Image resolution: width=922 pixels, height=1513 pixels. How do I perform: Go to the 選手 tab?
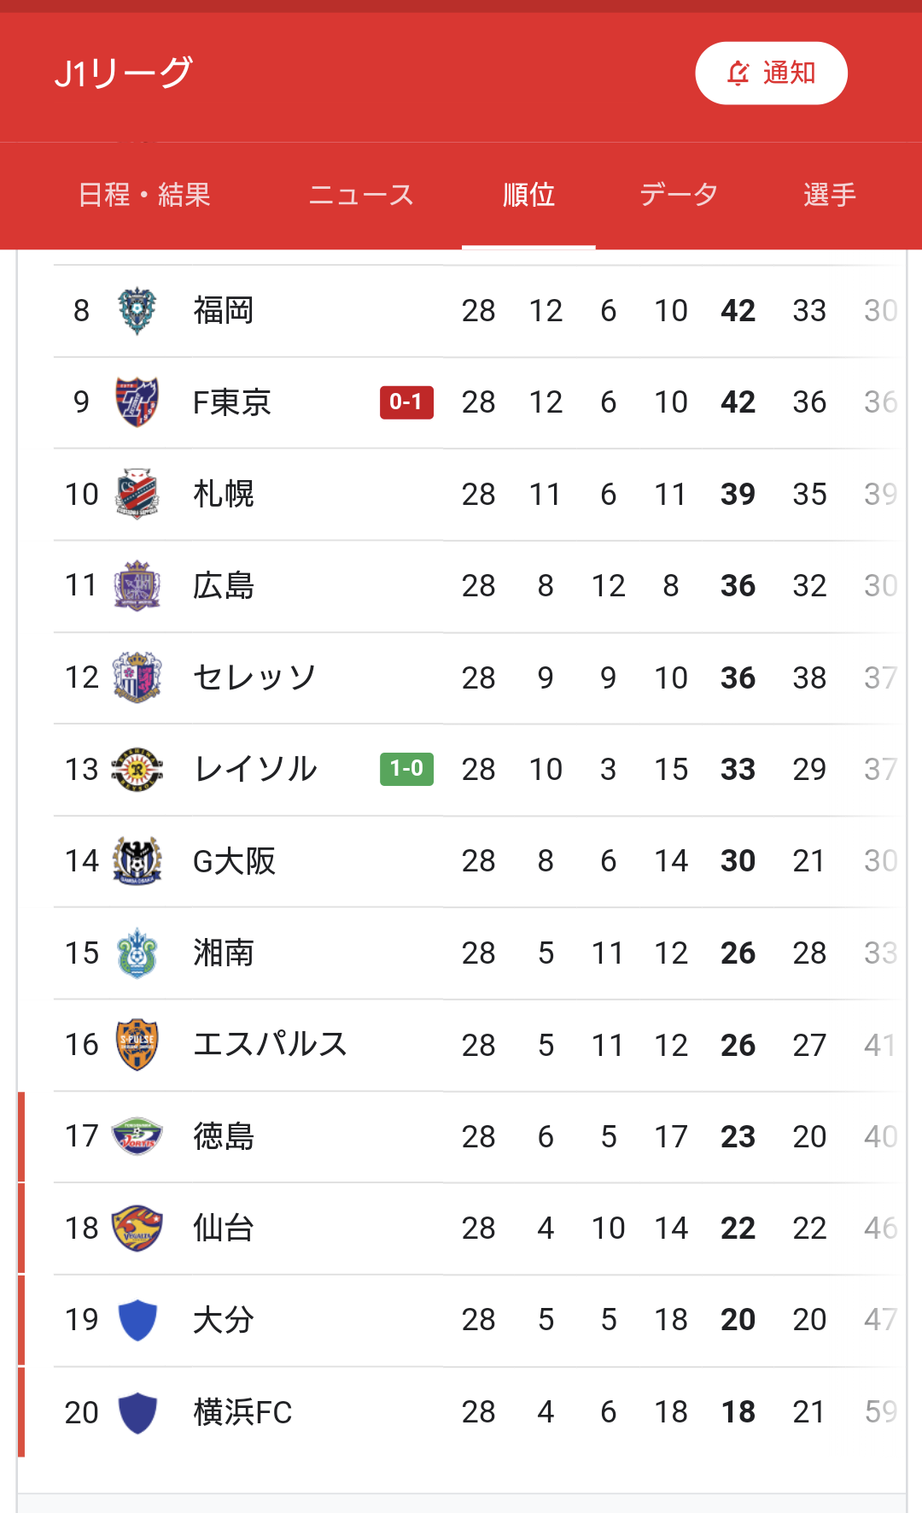(x=829, y=195)
